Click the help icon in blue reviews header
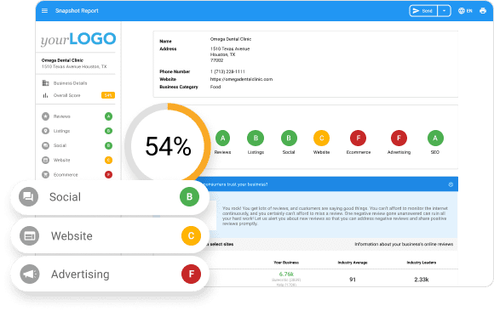The height and width of the screenshot is (311, 494). tap(451, 184)
